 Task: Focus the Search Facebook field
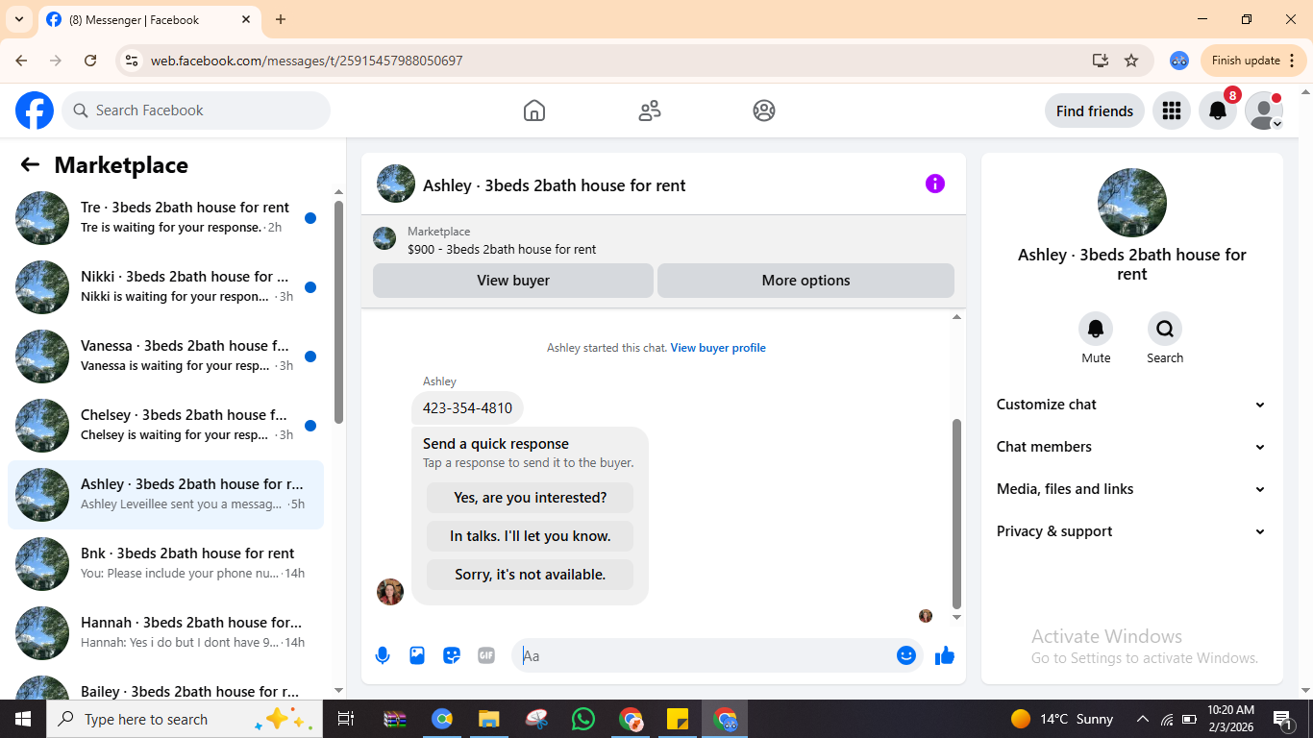pyautogui.click(x=196, y=111)
